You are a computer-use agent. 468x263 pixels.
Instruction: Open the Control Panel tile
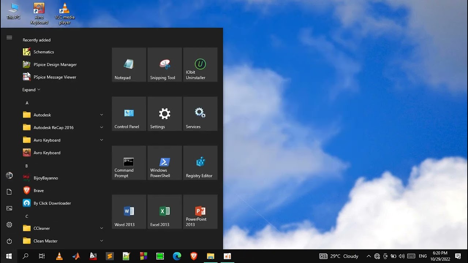(129, 114)
